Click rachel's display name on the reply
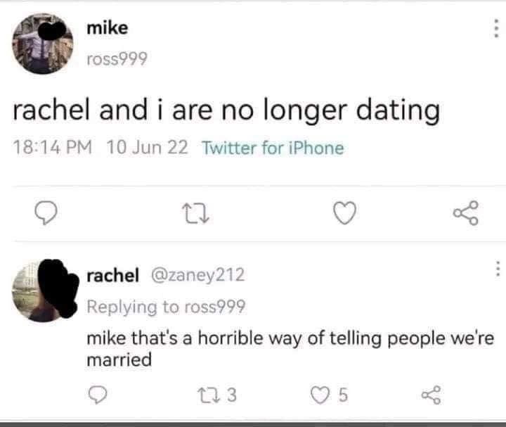 pos(112,275)
